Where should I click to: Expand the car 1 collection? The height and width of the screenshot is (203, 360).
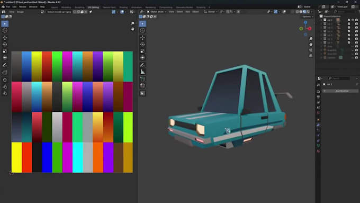pyautogui.click(x=321, y=20)
